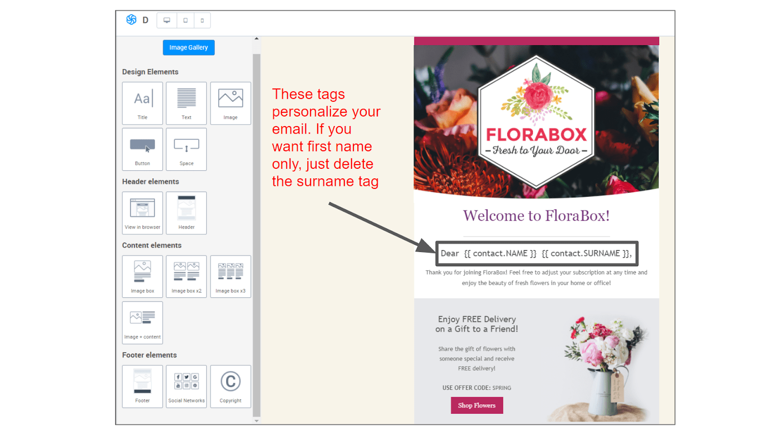Switch to desktop preview mode
The width and height of the screenshot is (762, 428).
click(167, 20)
